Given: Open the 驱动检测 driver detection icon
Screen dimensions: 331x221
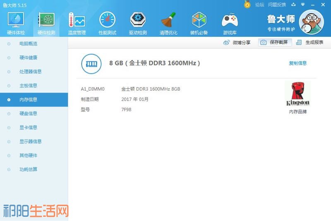Looking at the screenshot, I should point(138,19).
